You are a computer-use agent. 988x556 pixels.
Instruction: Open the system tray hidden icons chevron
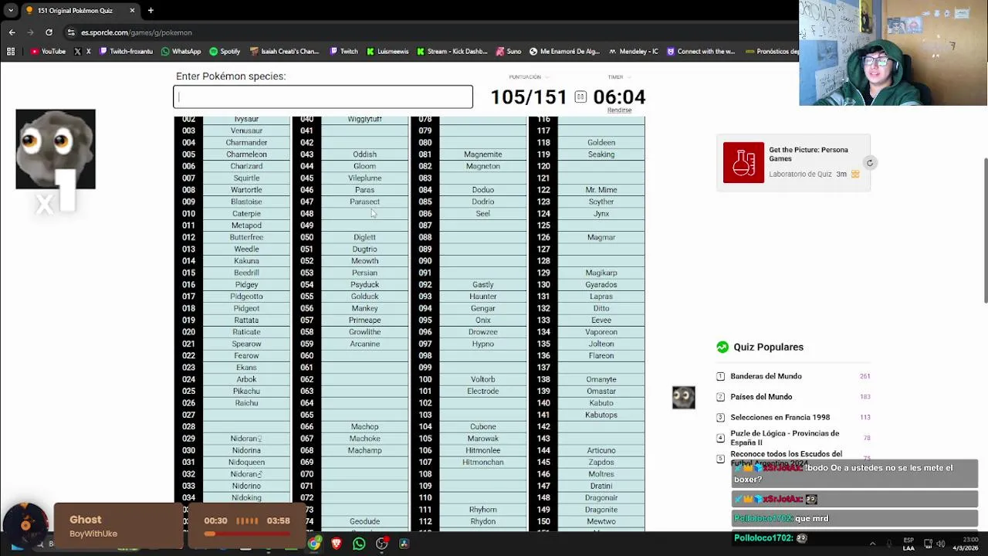872,544
